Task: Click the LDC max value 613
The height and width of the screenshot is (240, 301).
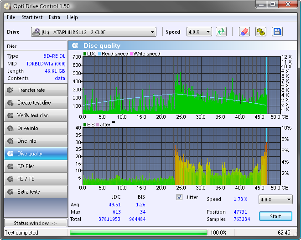Action: click(x=117, y=212)
